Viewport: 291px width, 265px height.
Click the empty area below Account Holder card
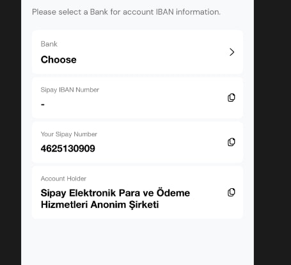click(x=138, y=242)
